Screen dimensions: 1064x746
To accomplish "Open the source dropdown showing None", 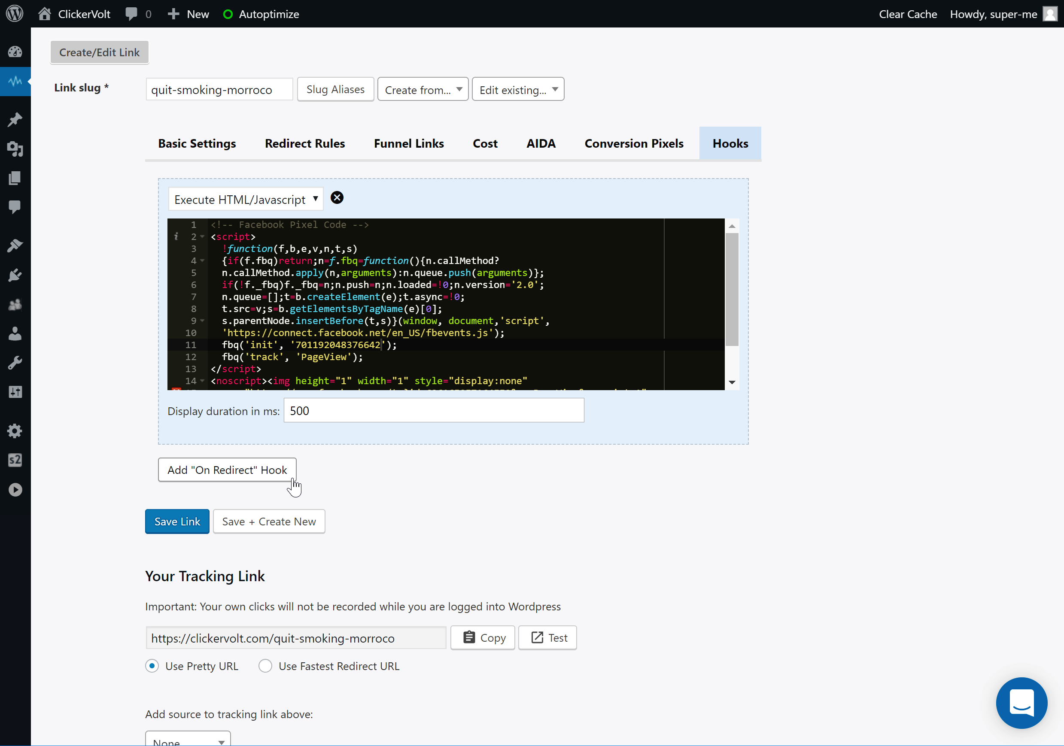I will [x=188, y=739].
